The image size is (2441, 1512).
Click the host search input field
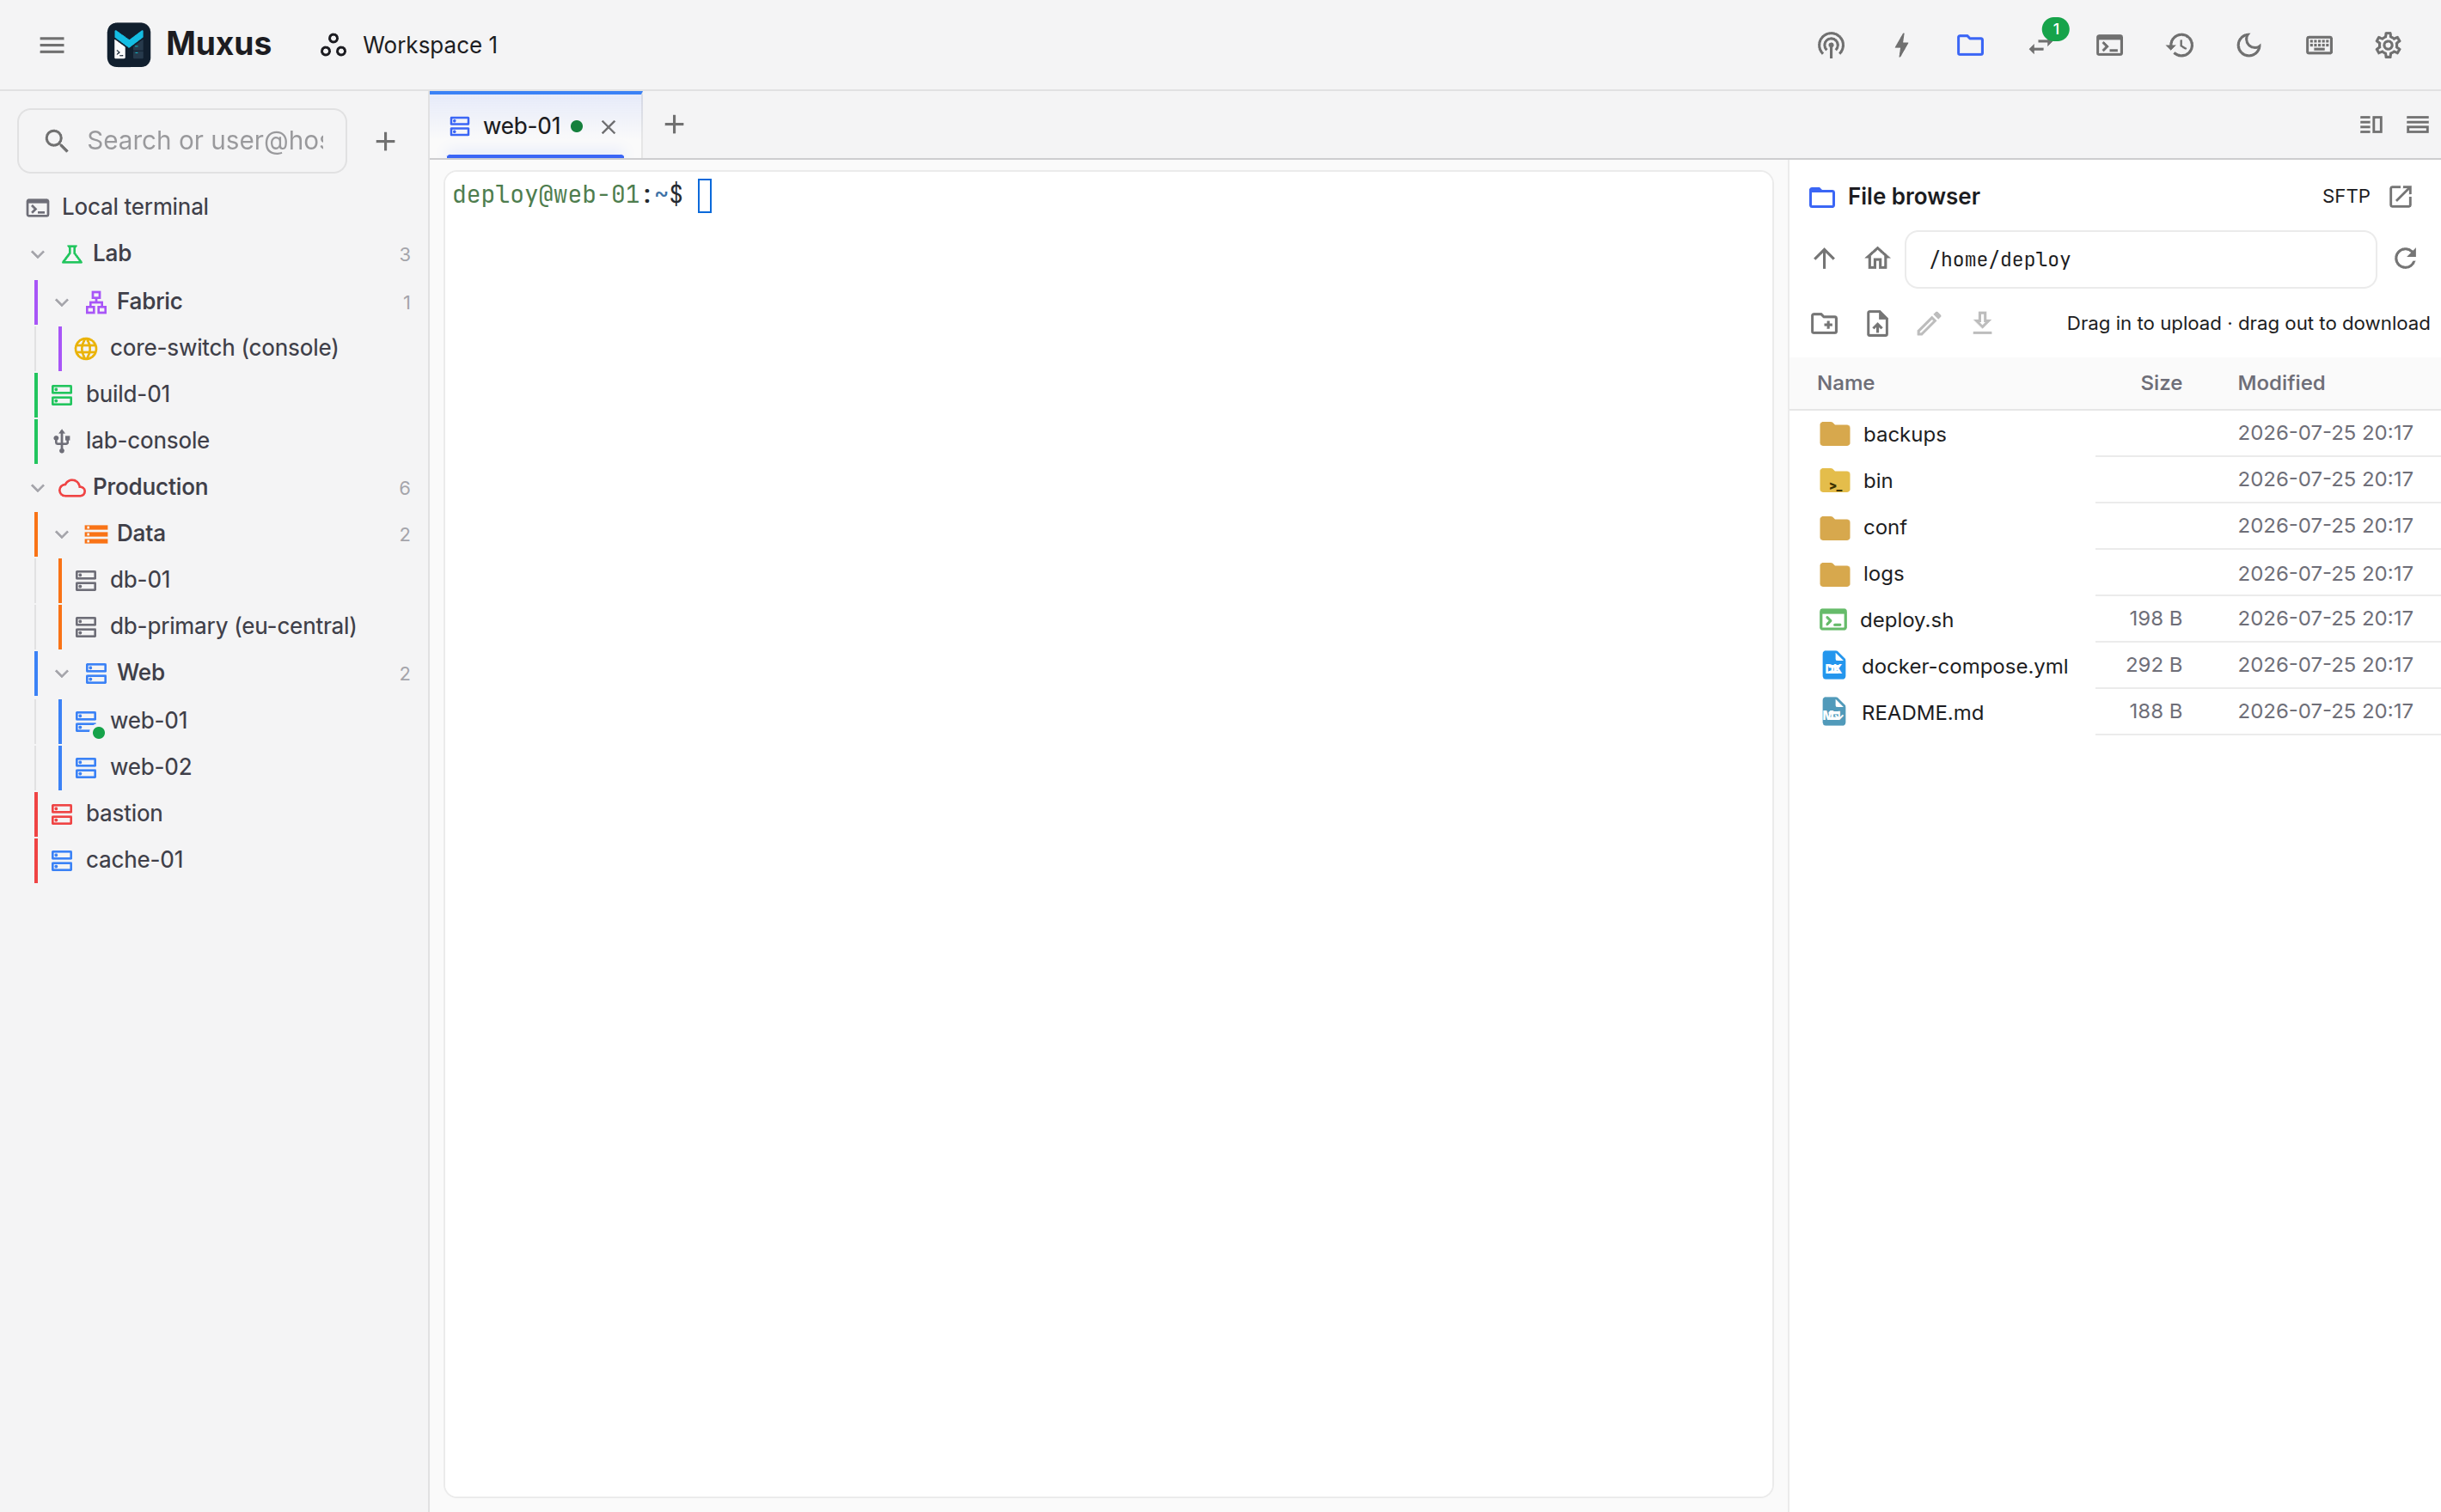pyautogui.click(x=182, y=141)
